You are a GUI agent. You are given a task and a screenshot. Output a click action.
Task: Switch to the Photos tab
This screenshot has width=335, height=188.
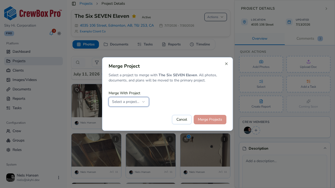pyautogui.click(x=86, y=44)
